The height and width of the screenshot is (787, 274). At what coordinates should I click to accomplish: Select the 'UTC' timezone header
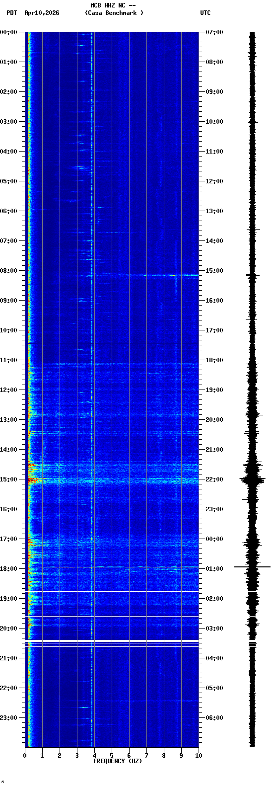[x=205, y=13]
